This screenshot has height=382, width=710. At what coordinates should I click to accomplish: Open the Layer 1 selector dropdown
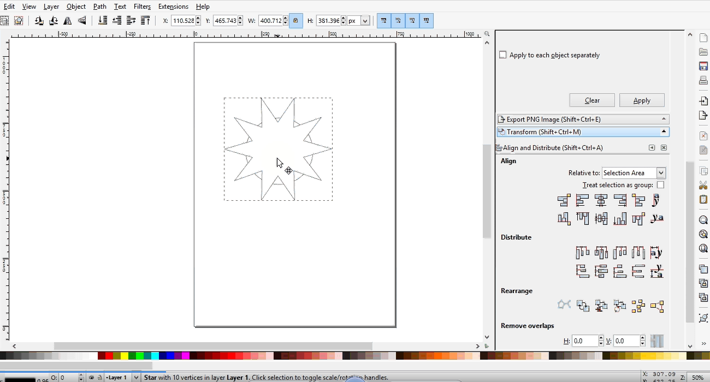(121, 377)
